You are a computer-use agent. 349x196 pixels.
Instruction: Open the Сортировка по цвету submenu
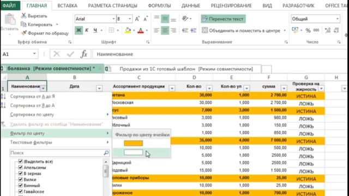[56, 115]
